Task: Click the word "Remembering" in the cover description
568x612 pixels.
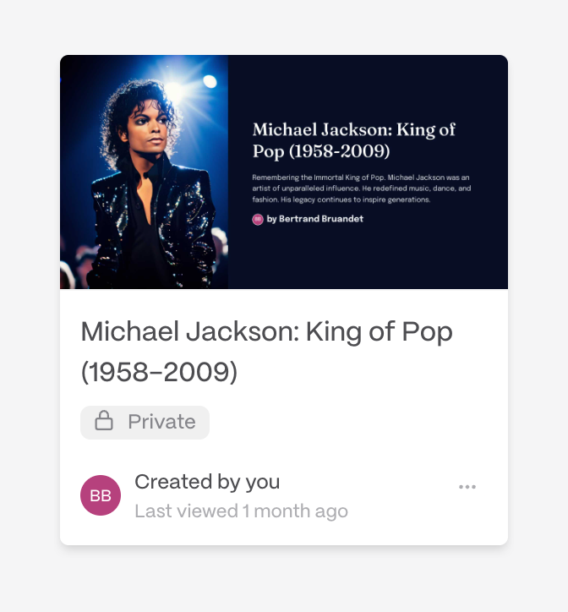Action: click(272, 178)
